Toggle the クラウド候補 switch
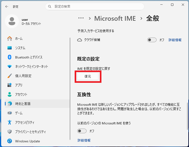 152,40
